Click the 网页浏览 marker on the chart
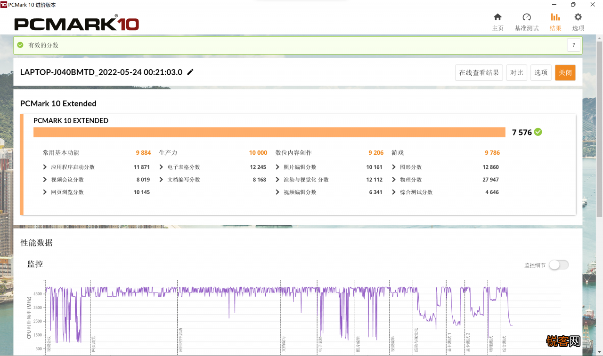 tap(93, 344)
